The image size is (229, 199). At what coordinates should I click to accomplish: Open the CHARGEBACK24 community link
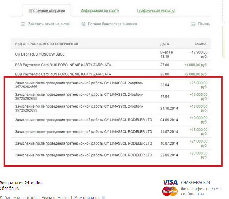[195, 183]
